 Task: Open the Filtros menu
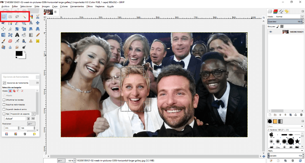(x=90, y=6)
